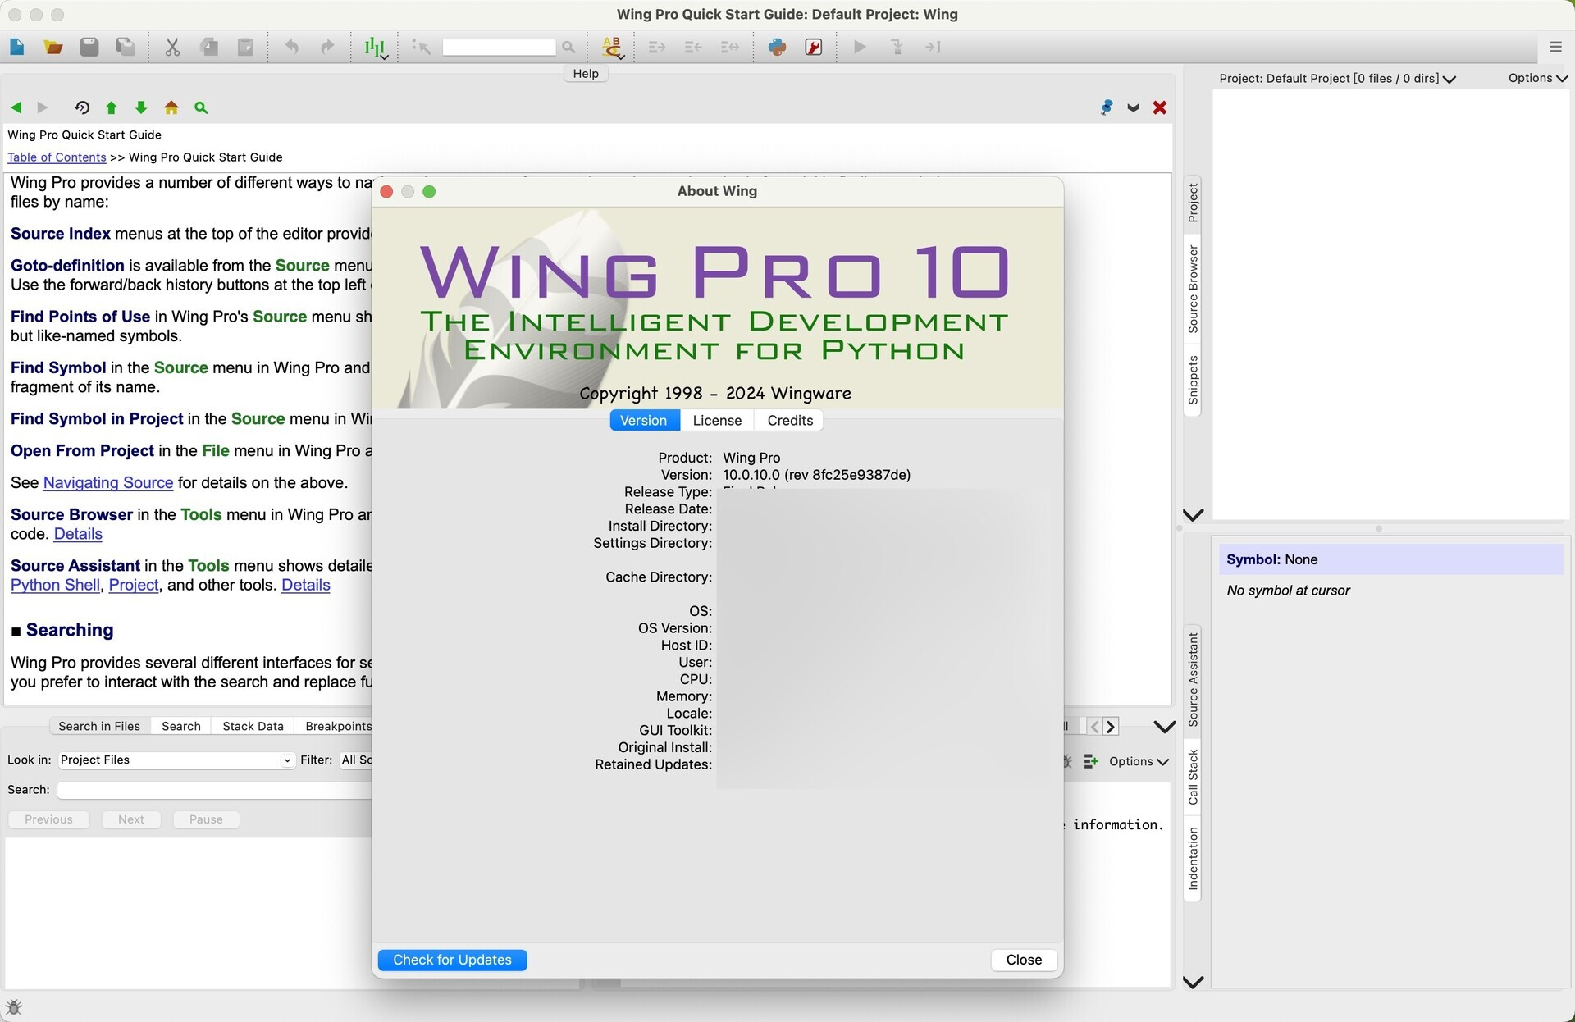Click the Step Into debug icon
The height and width of the screenshot is (1022, 1575).
click(897, 47)
